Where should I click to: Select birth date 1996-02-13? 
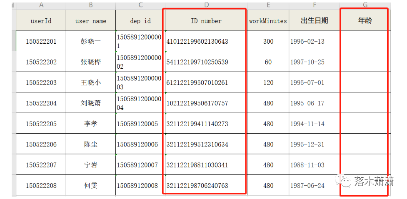pyautogui.click(x=315, y=41)
